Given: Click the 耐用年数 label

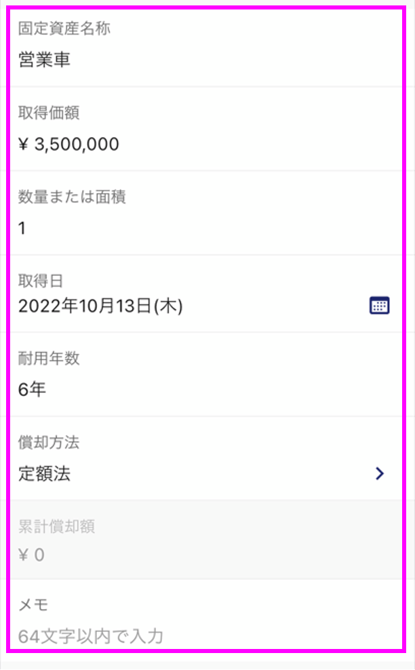Looking at the screenshot, I should pos(49,358).
